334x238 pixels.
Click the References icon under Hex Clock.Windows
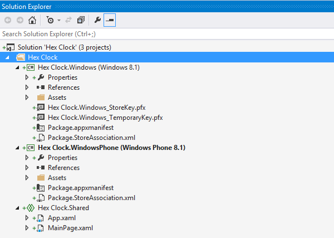41,87
